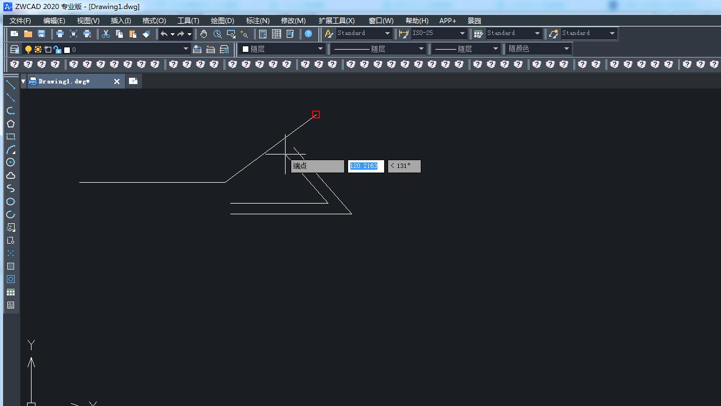This screenshot has width=721, height=406.
Task: Click the Cut scissors icon
Action: coord(105,34)
